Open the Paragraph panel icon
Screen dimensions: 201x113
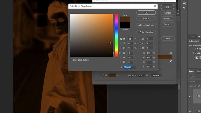click(x=184, y=8)
